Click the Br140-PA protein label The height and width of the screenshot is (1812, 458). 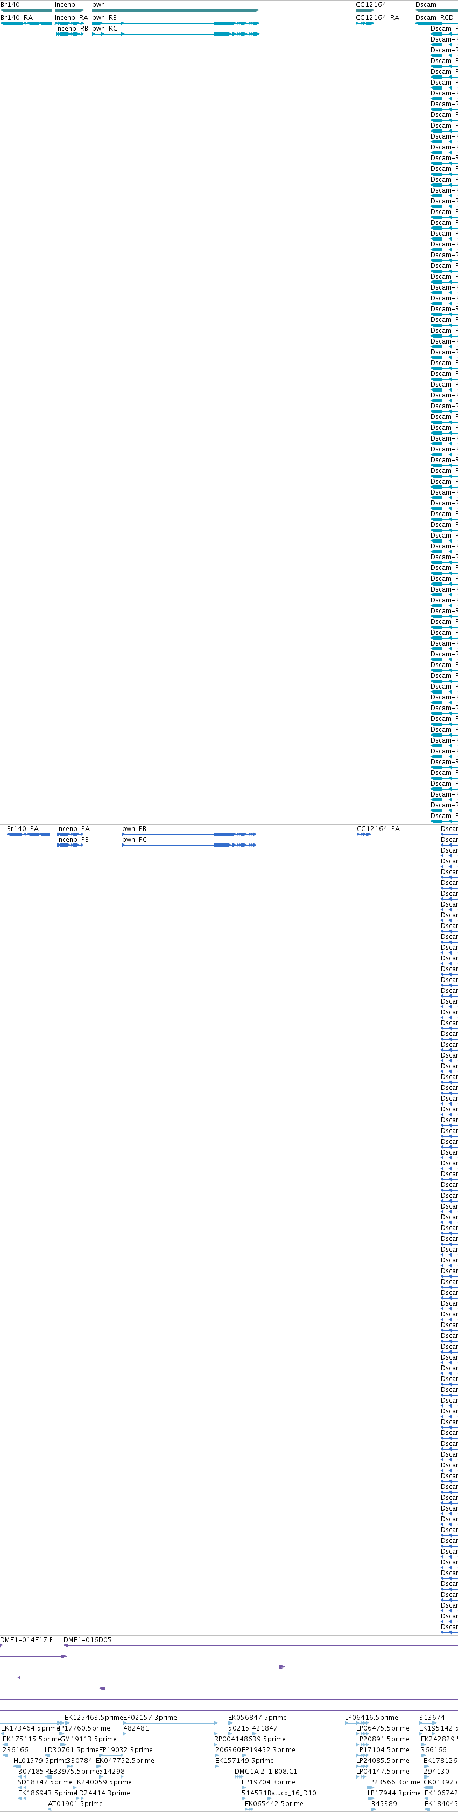(x=23, y=829)
